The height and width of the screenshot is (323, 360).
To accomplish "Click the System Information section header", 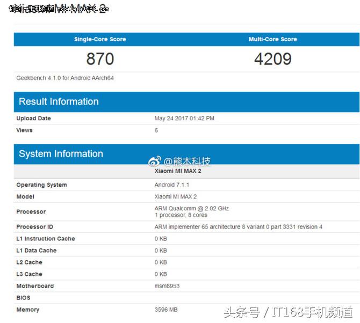I will [x=186, y=154].
